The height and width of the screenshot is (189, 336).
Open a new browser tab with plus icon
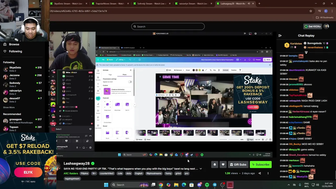point(259,4)
